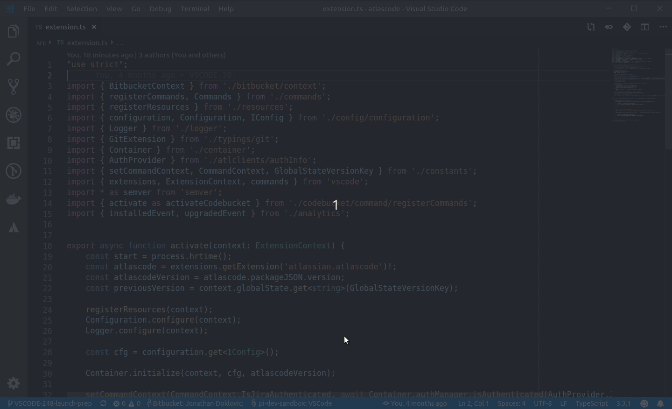Open the Terminal menu

click(195, 8)
